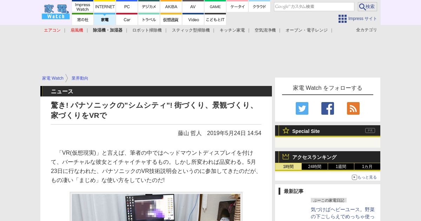Screen dimensions: 421x221
Task: Open the キッチン家電 category link
Action: coord(232,30)
